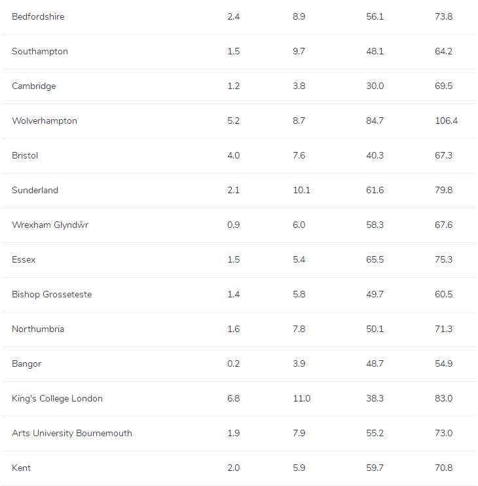Click the Bedfordshire university name
This screenshot has width=478, height=486.
pyautogui.click(x=38, y=16)
